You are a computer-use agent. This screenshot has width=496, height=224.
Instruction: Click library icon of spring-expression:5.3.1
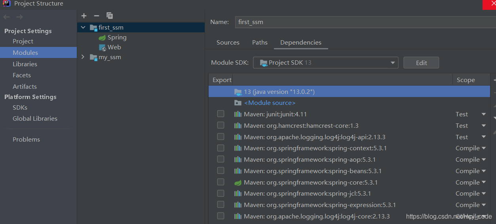(x=238, y=205)
